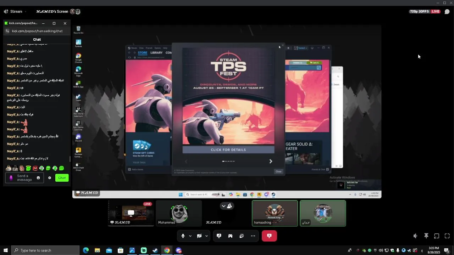This screenshot has height=255, width=454.
Task: Open the three-dot more options menu
Action: coord(253,236)
